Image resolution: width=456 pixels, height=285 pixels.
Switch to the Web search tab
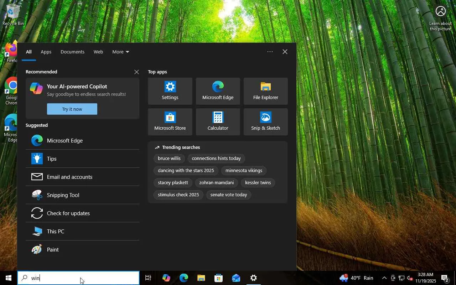tap(98, 52)
